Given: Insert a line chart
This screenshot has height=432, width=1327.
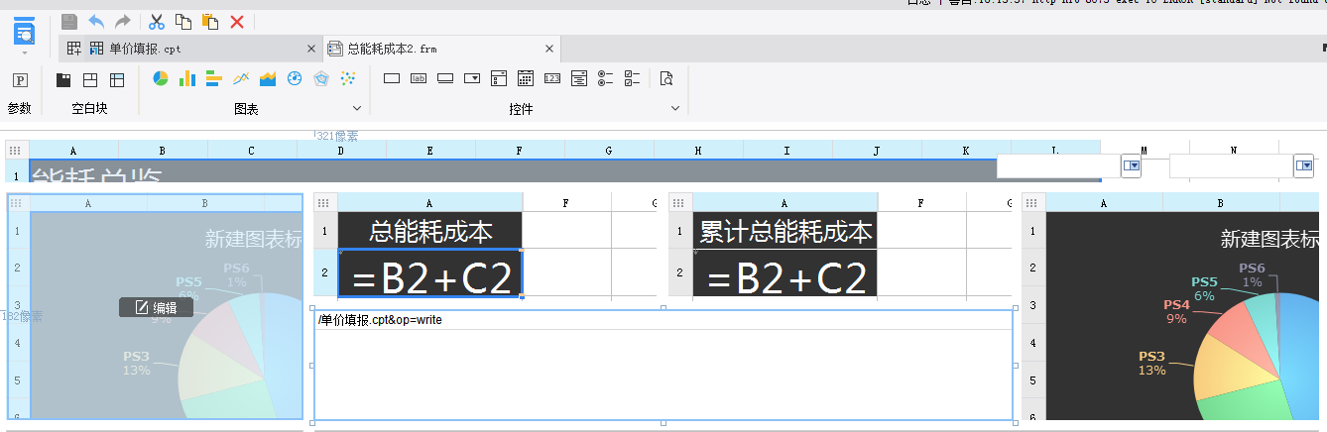Looking at the screenshot, I should click(241, 78).
